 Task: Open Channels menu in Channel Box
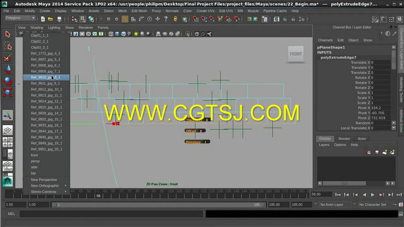click(325, 40)
